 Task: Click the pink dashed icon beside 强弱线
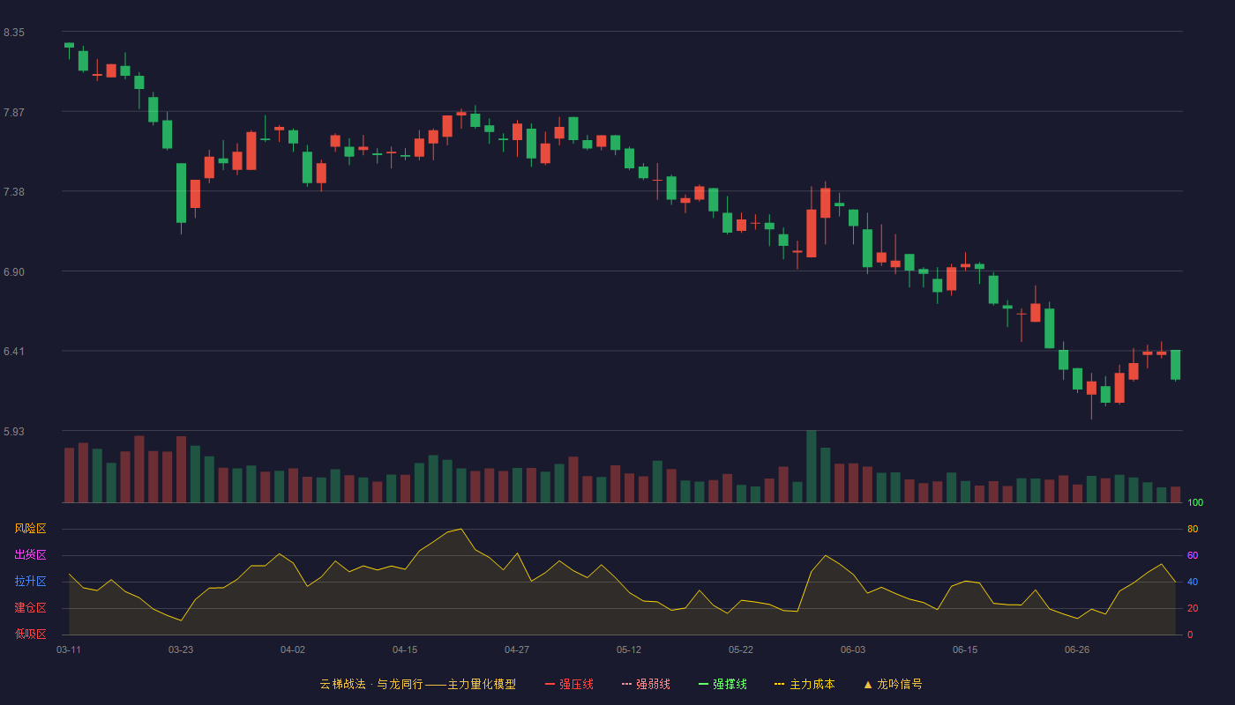[627, 684]
